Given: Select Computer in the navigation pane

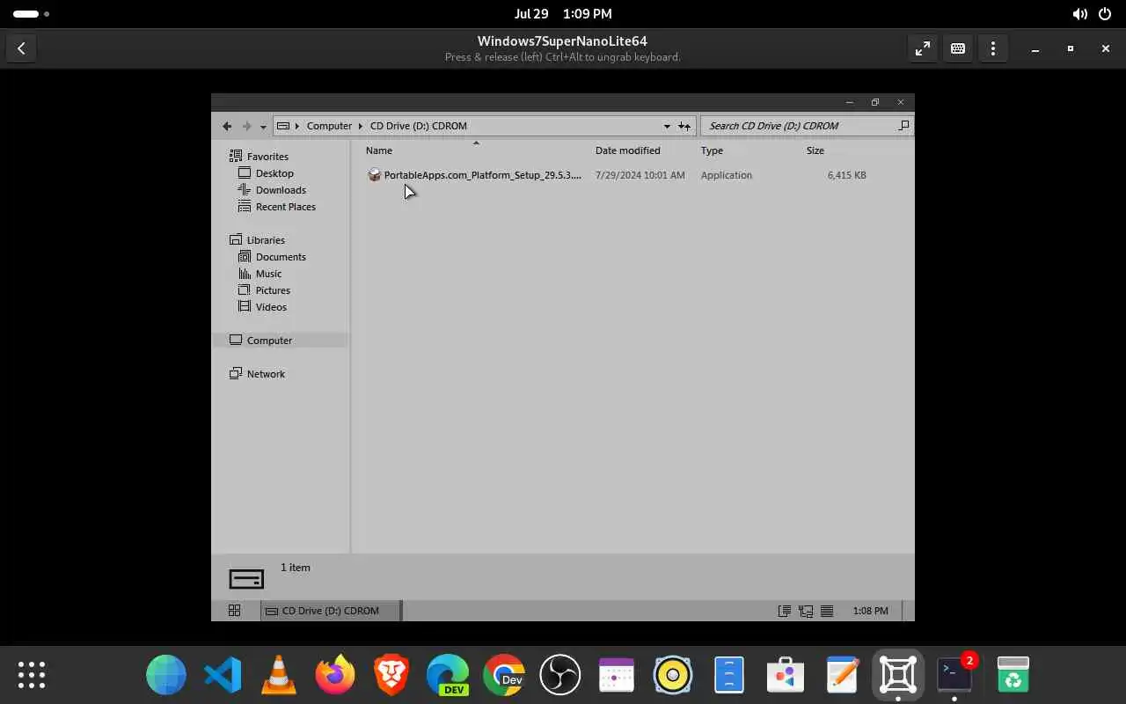Looking at the screenshot, I should [x=269, y=341].
